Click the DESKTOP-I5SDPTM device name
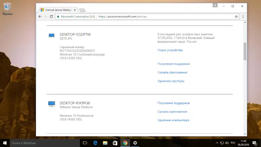 (75, 34)
